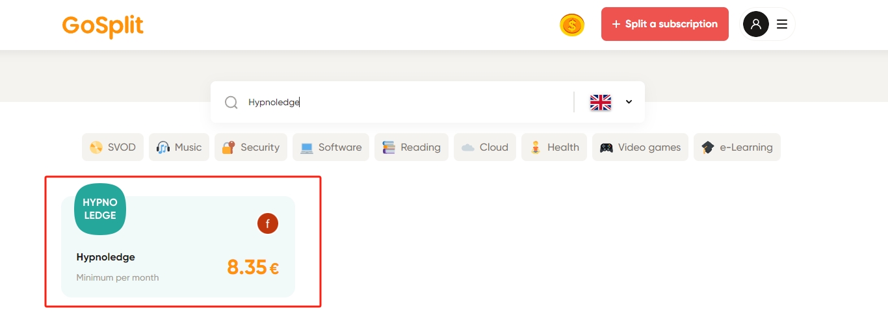Click the 'Minimum per month' label
This screenshot has height=328, width=888.
pyautogui.click(x=118, y=277)
